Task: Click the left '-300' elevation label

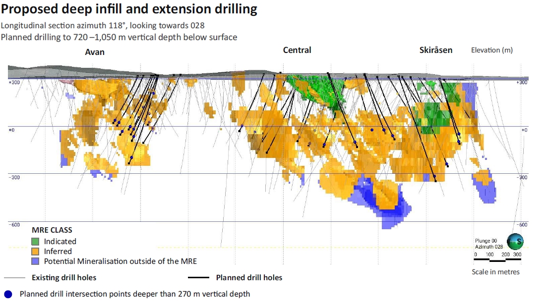Action: coord(14,177)
